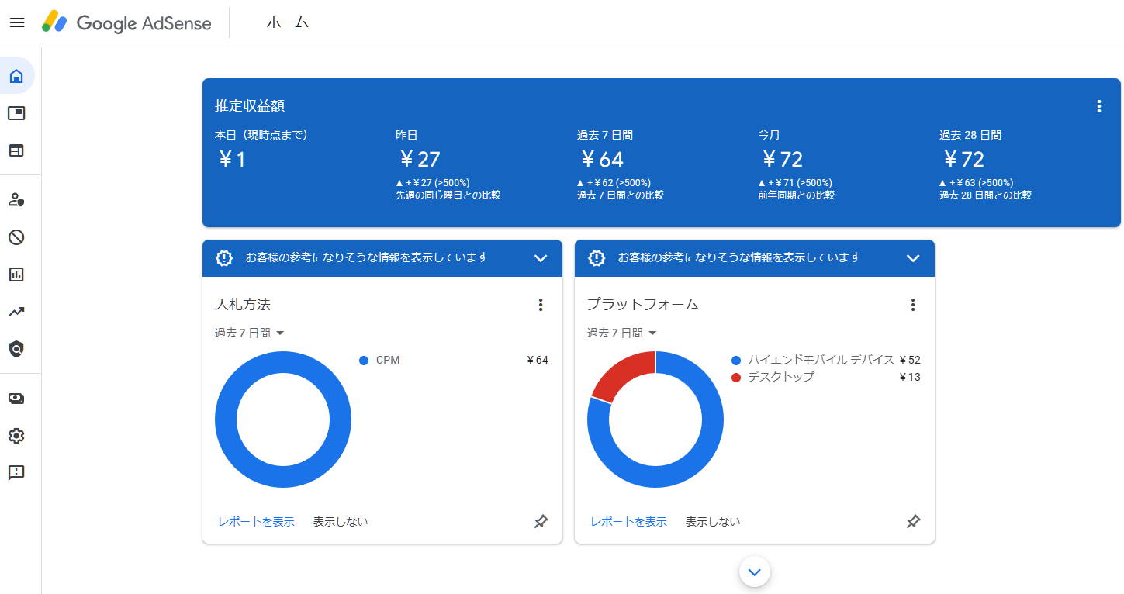This screenshot has width=1124, height=594.
Task: Open 過去 7 日間 dropdown in プラットフォーム card
Action: point(622,333)
